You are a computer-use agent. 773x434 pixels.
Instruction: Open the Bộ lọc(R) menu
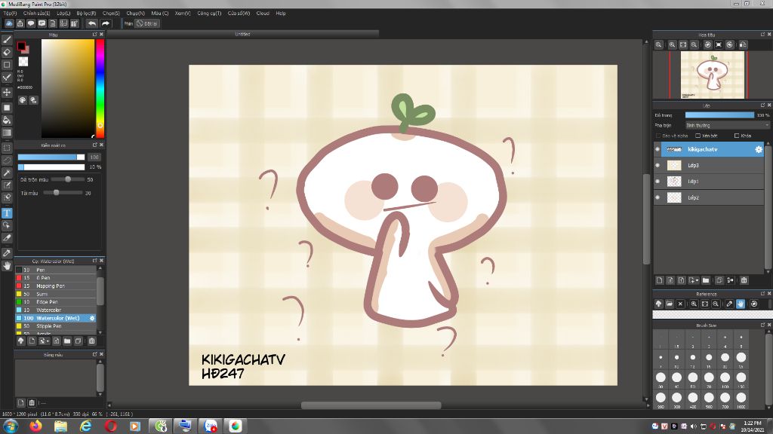point(86,14)
